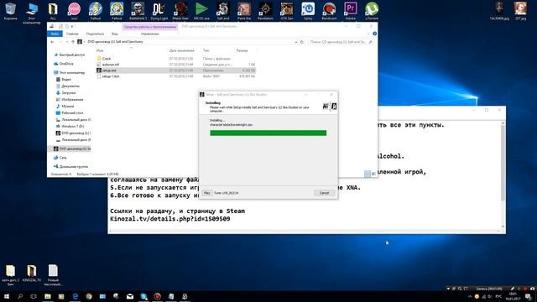This screenshot has height=302, width=537.
Task: Select OneDrive in navigation pane
Action: (64, 64)
